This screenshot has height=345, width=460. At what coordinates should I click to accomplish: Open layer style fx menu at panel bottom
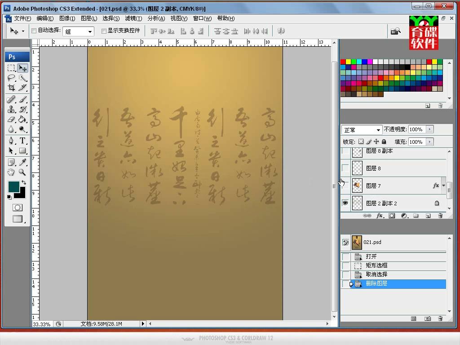pyautogui.click(x=380, y=216)
